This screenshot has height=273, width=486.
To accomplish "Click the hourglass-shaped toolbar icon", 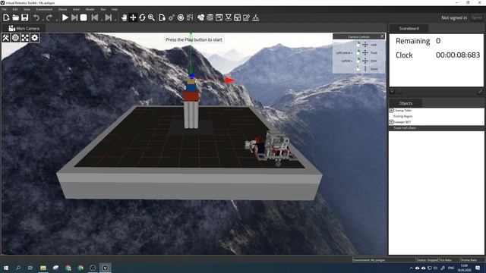I will (x=229, y=17).
